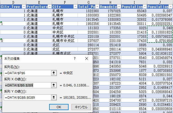Click the 系列 Y の値 input box
Viewport: 173px width, 113px height.
(27, 97)
